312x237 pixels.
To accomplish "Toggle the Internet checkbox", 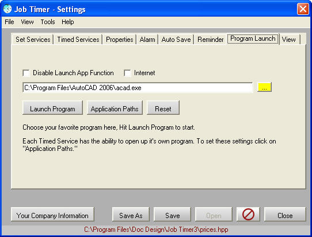I will [127, 73].
